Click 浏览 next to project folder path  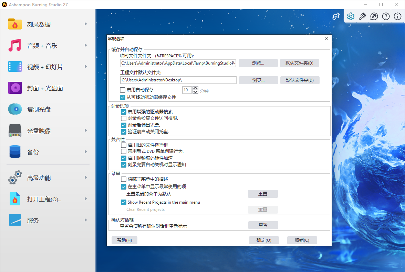[x=258, y=80]
